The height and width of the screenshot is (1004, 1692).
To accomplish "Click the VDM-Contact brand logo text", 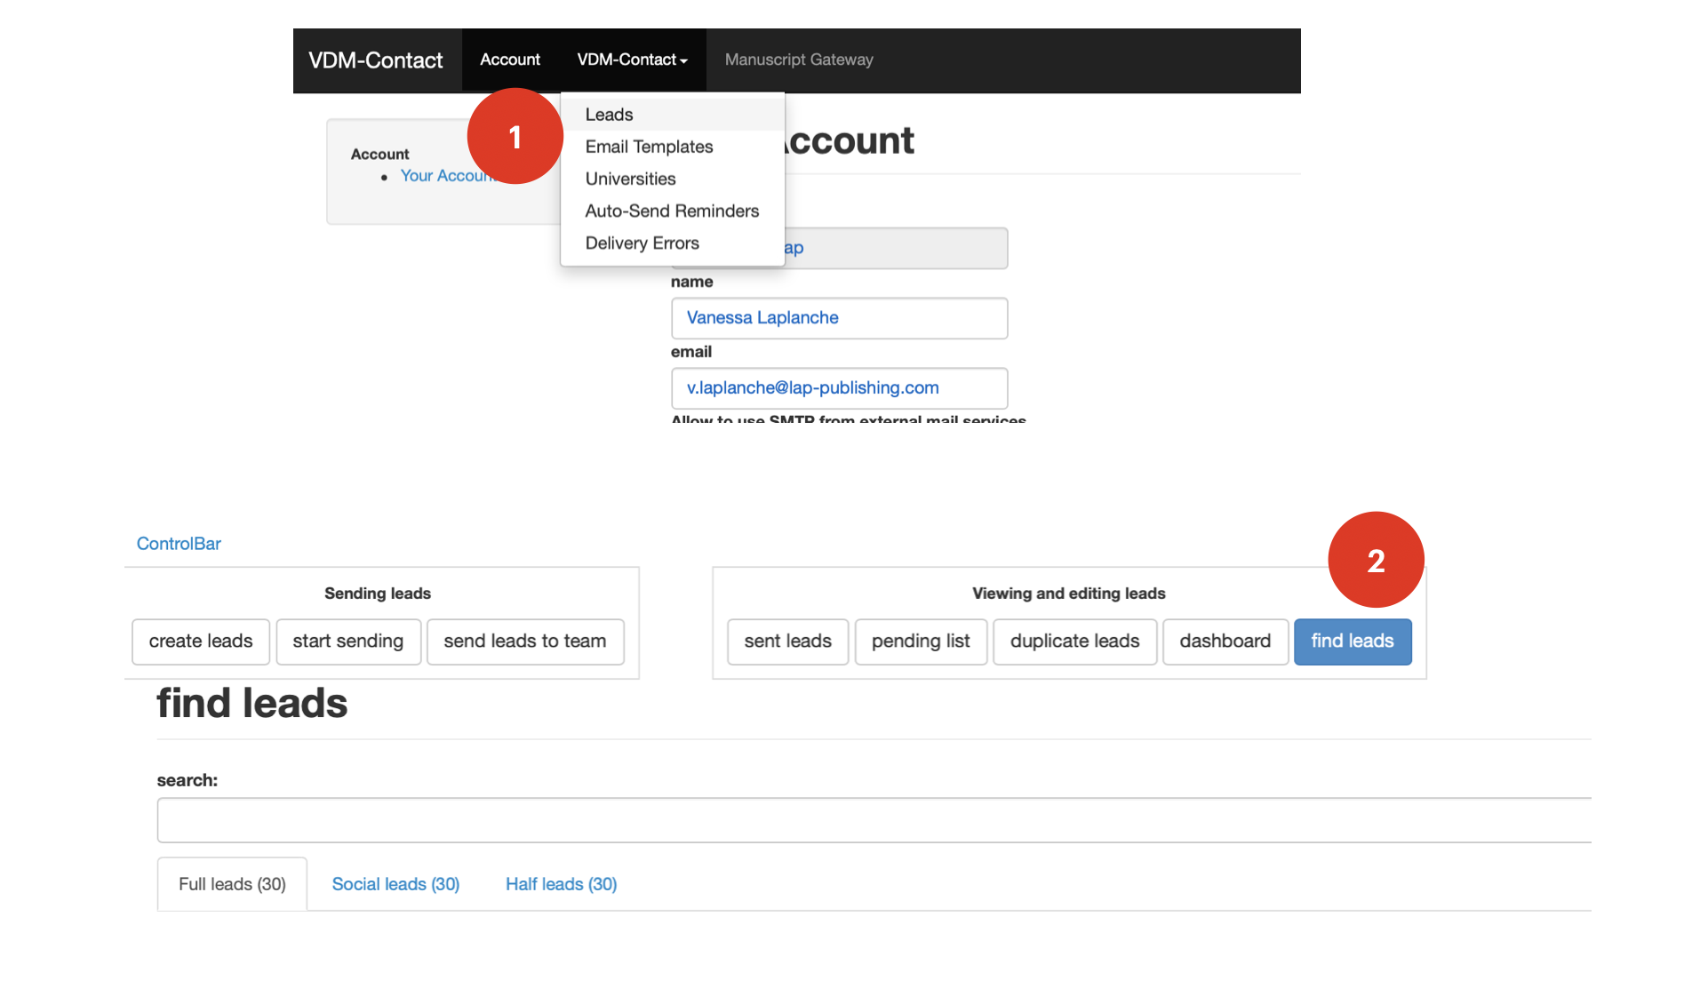I will [375, 60].
